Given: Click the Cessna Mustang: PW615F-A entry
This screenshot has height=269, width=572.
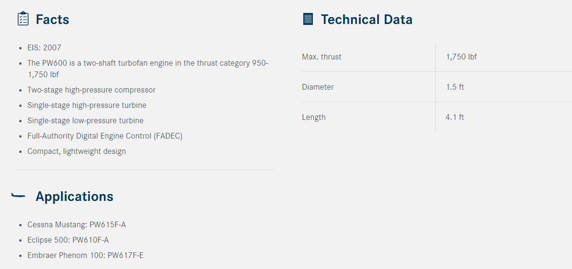Looking at the screenshot, I should point(77,225).
